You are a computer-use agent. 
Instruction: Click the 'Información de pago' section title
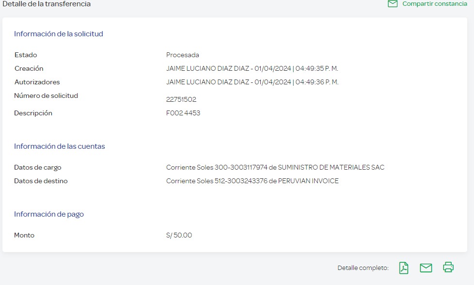tap(49, 214)
